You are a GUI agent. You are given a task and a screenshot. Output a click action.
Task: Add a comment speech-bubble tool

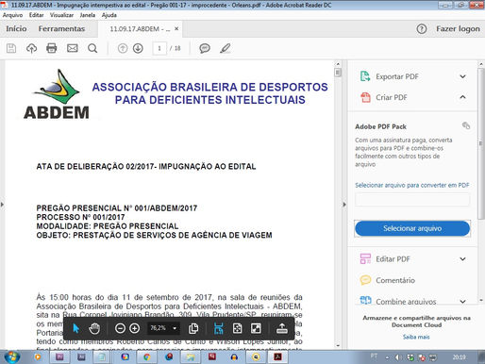coord(205,48)
